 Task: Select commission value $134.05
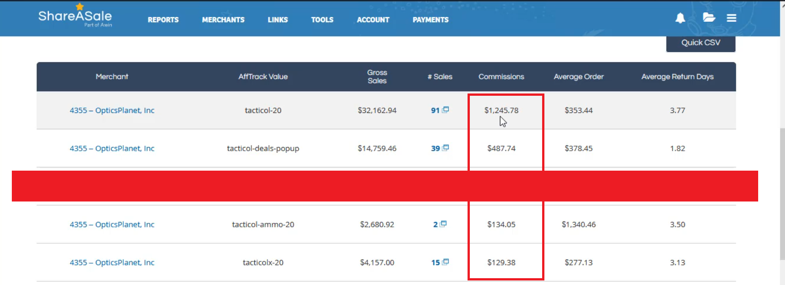[501, 225]
